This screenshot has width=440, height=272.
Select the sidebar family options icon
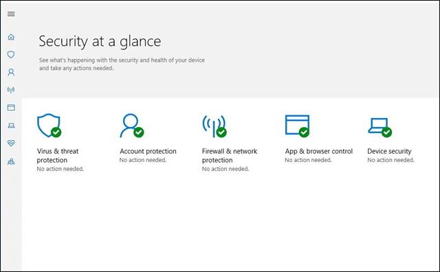coord(11,161)
